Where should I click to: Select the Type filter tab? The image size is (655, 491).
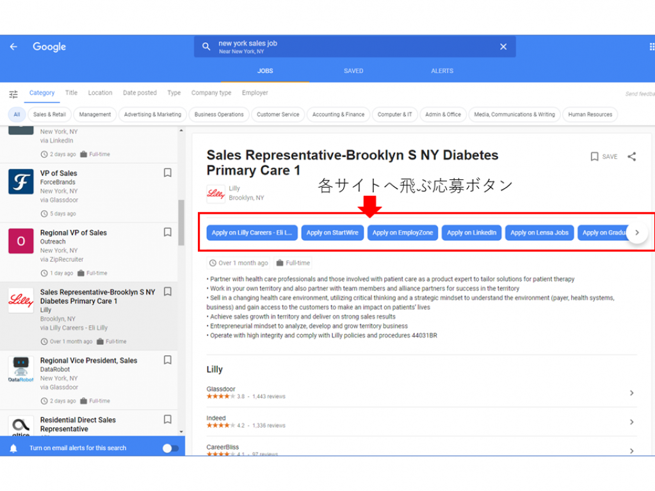(174, 93)
